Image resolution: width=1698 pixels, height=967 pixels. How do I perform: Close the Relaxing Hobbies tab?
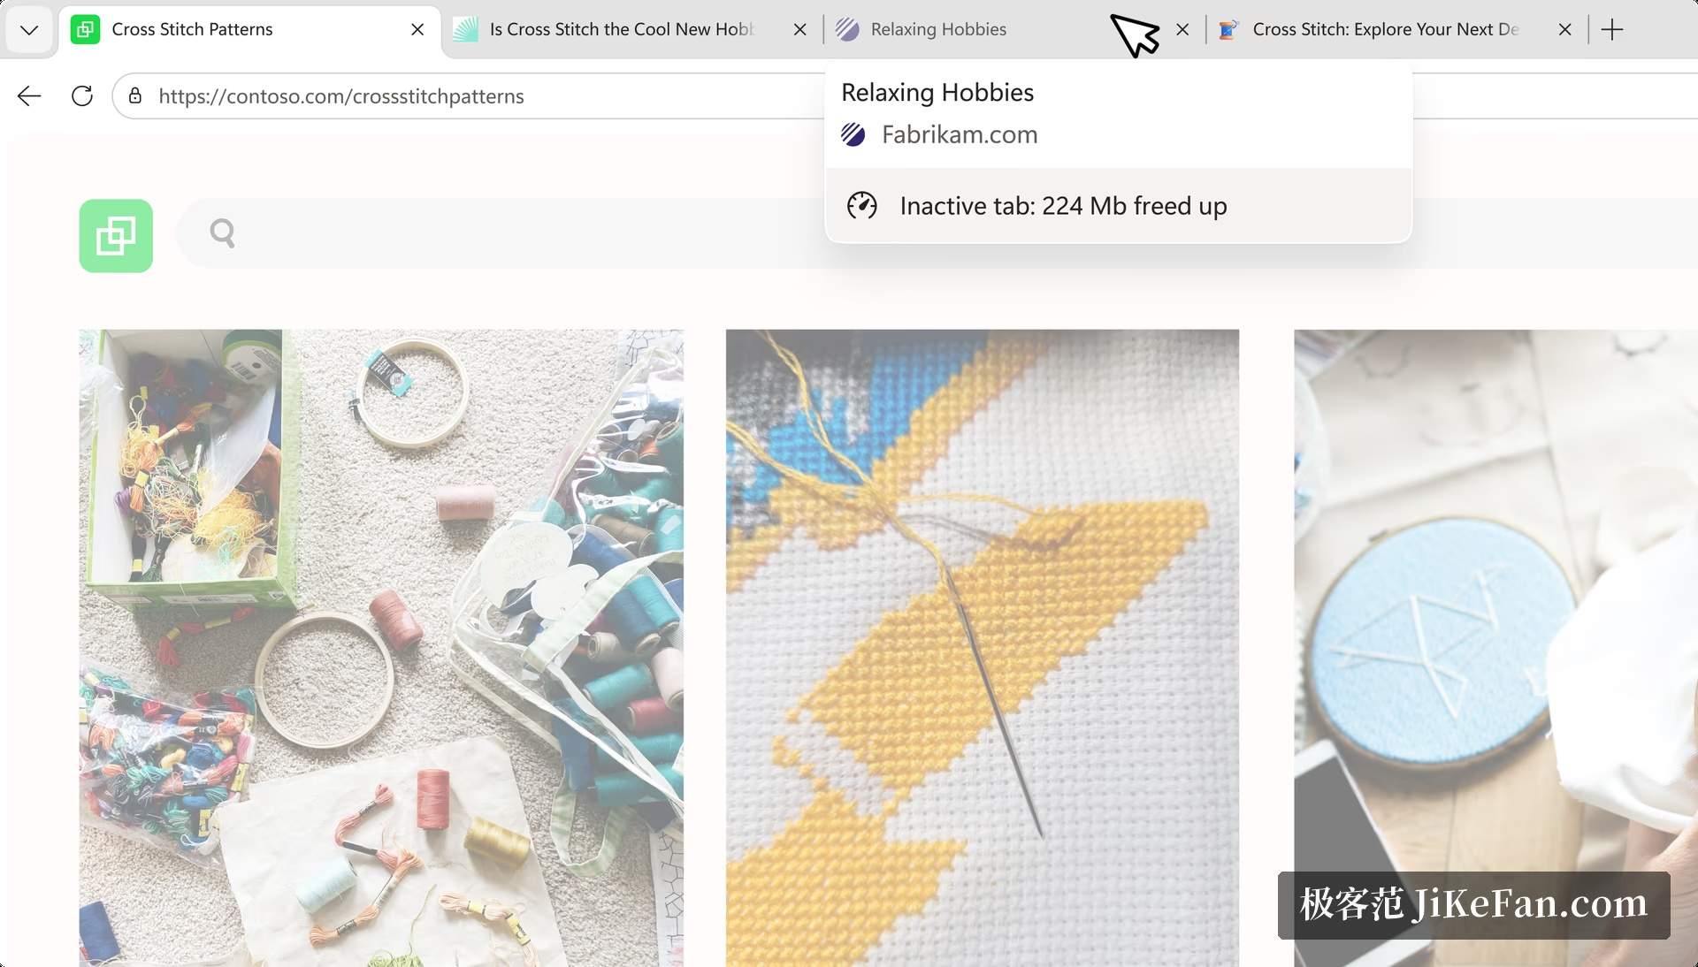point(1182,29)
